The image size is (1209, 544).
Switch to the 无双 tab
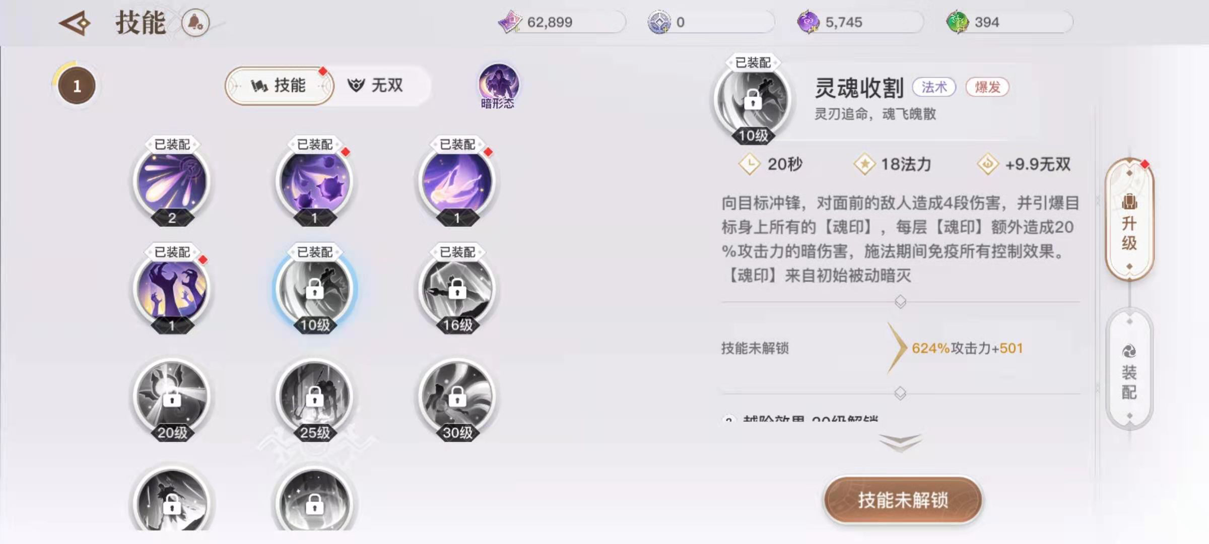coord(376,86)
